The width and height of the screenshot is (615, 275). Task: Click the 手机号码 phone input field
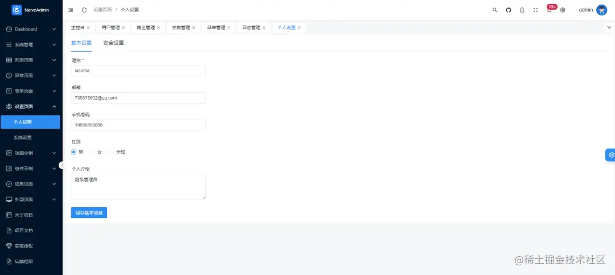[138, 125]
